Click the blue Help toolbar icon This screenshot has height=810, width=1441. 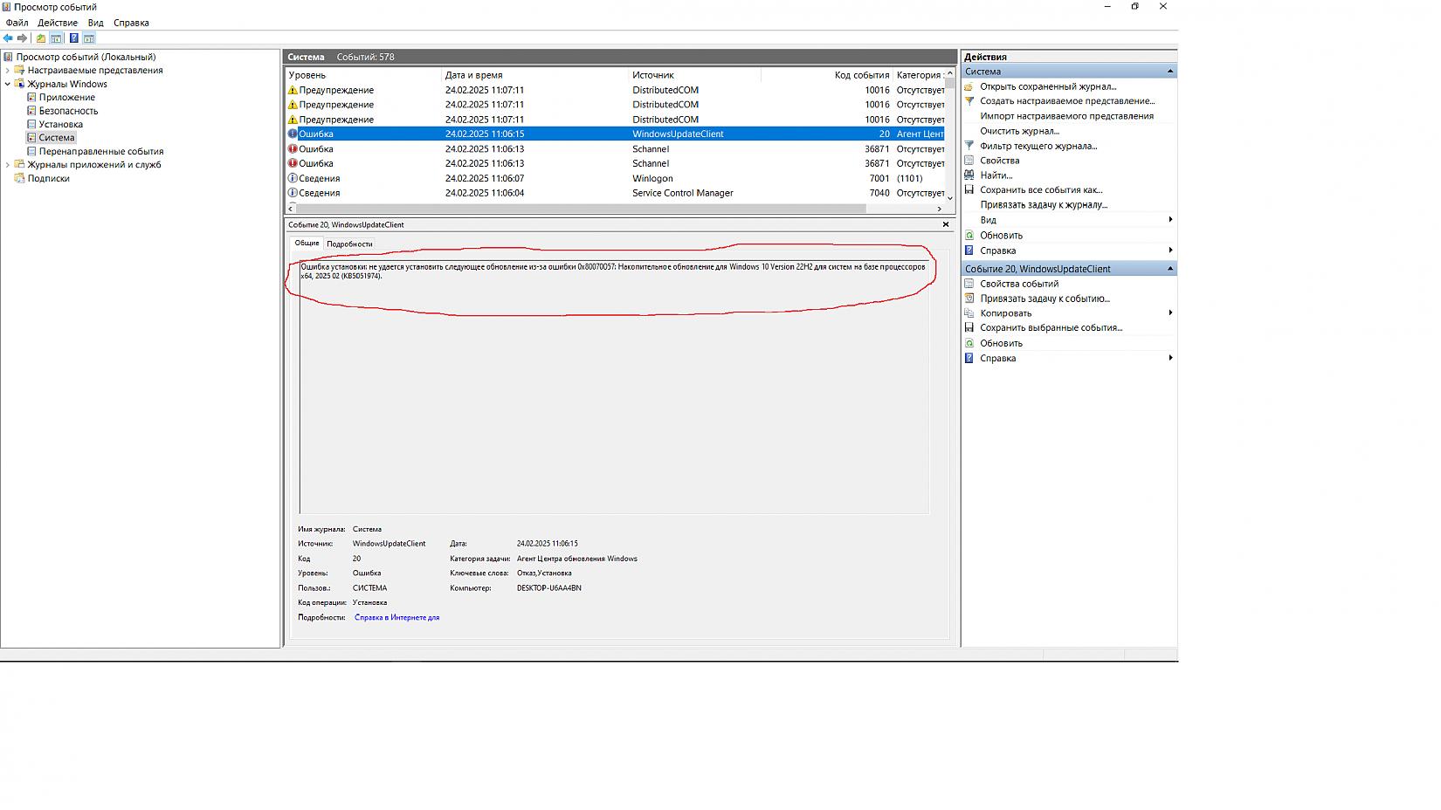tap(74, 38)
